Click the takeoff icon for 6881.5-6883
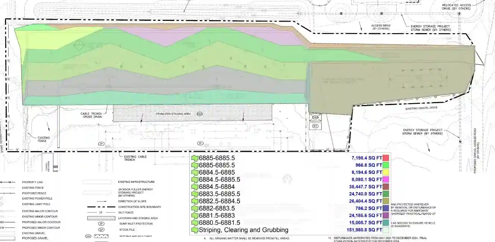This screenshot has width=495, height=242. pyautogui.click(x=195, y=216)
